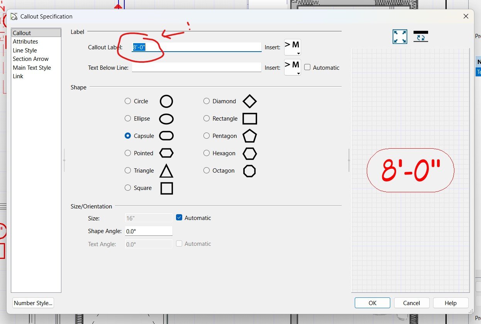Enable Automatic for Text Below Line
The image size is (481, 324).
(x=307, y=67)
